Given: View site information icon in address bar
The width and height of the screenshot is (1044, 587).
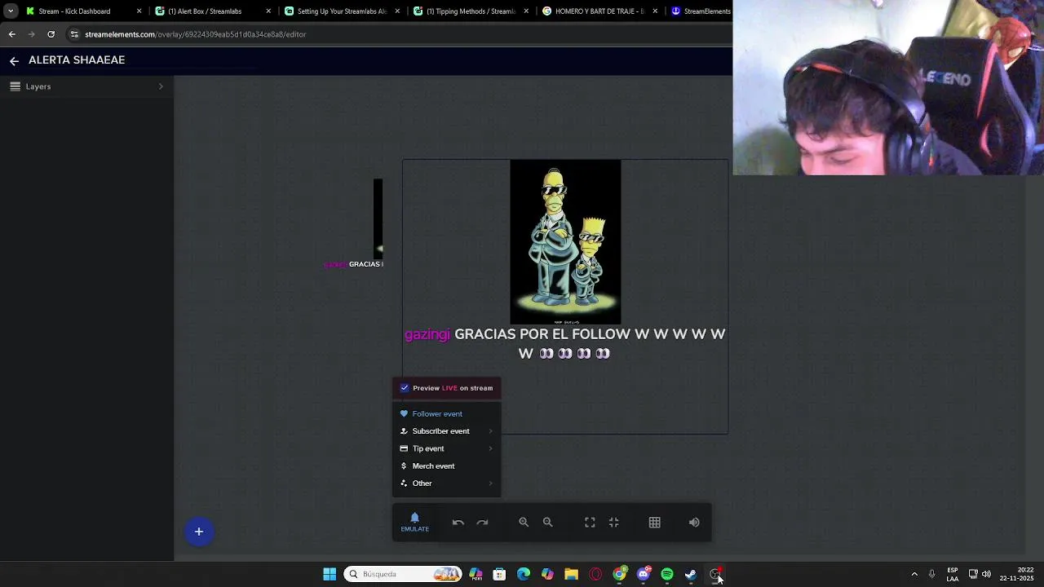Looking at the screenshot, I should tap(74, 34).
